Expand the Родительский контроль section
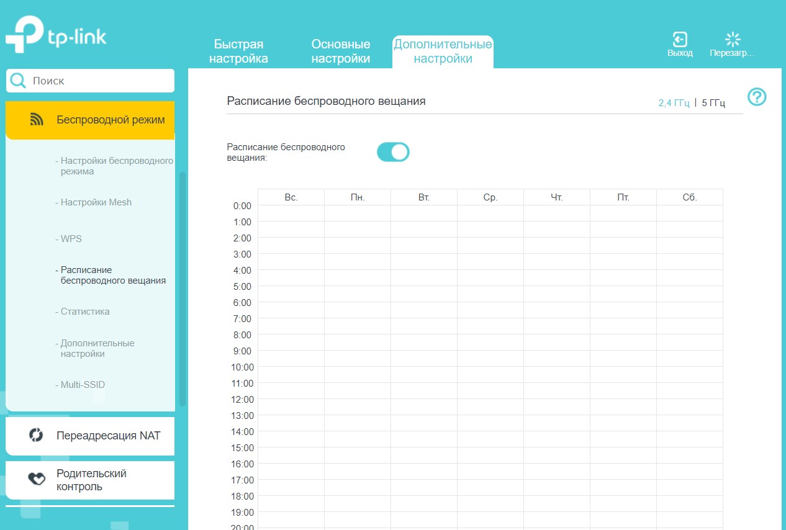 pos(91,480)
